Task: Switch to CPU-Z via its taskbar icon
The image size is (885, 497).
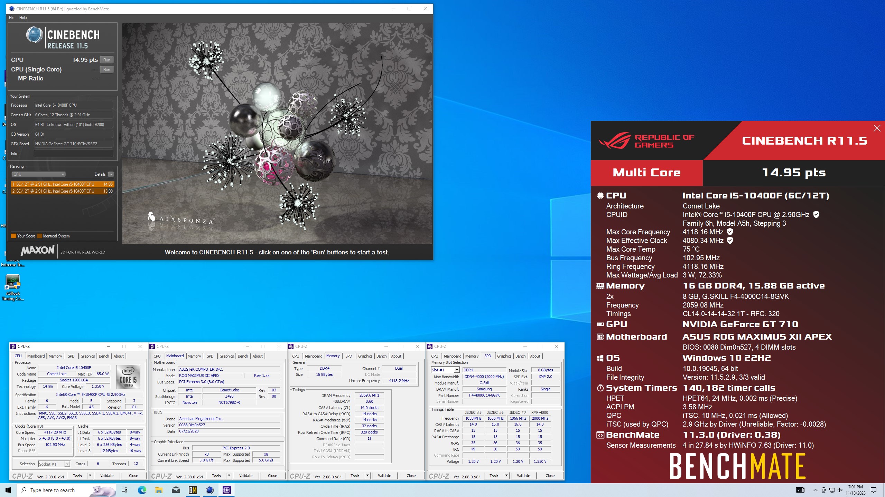Action: tap(227, 490)
